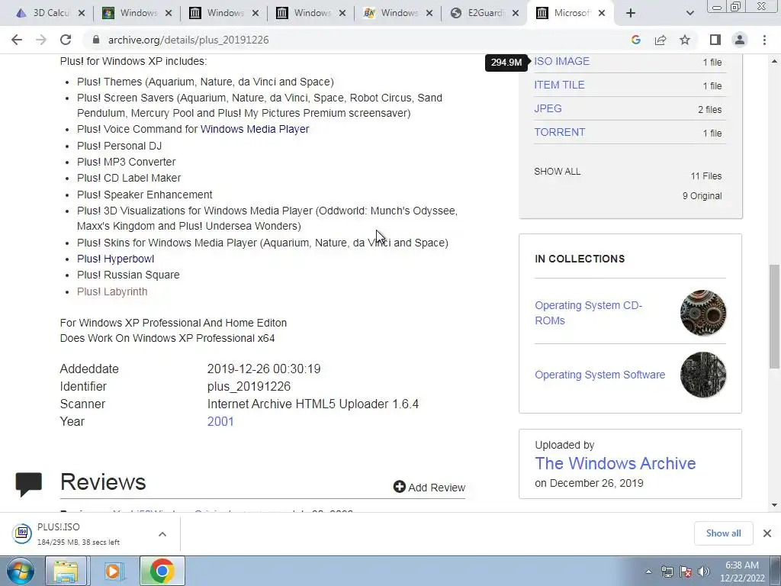Viewport: 781px width, 586px height.
Task: Click the Reviews speech bubble icon
Action: (x=28, y=485)
